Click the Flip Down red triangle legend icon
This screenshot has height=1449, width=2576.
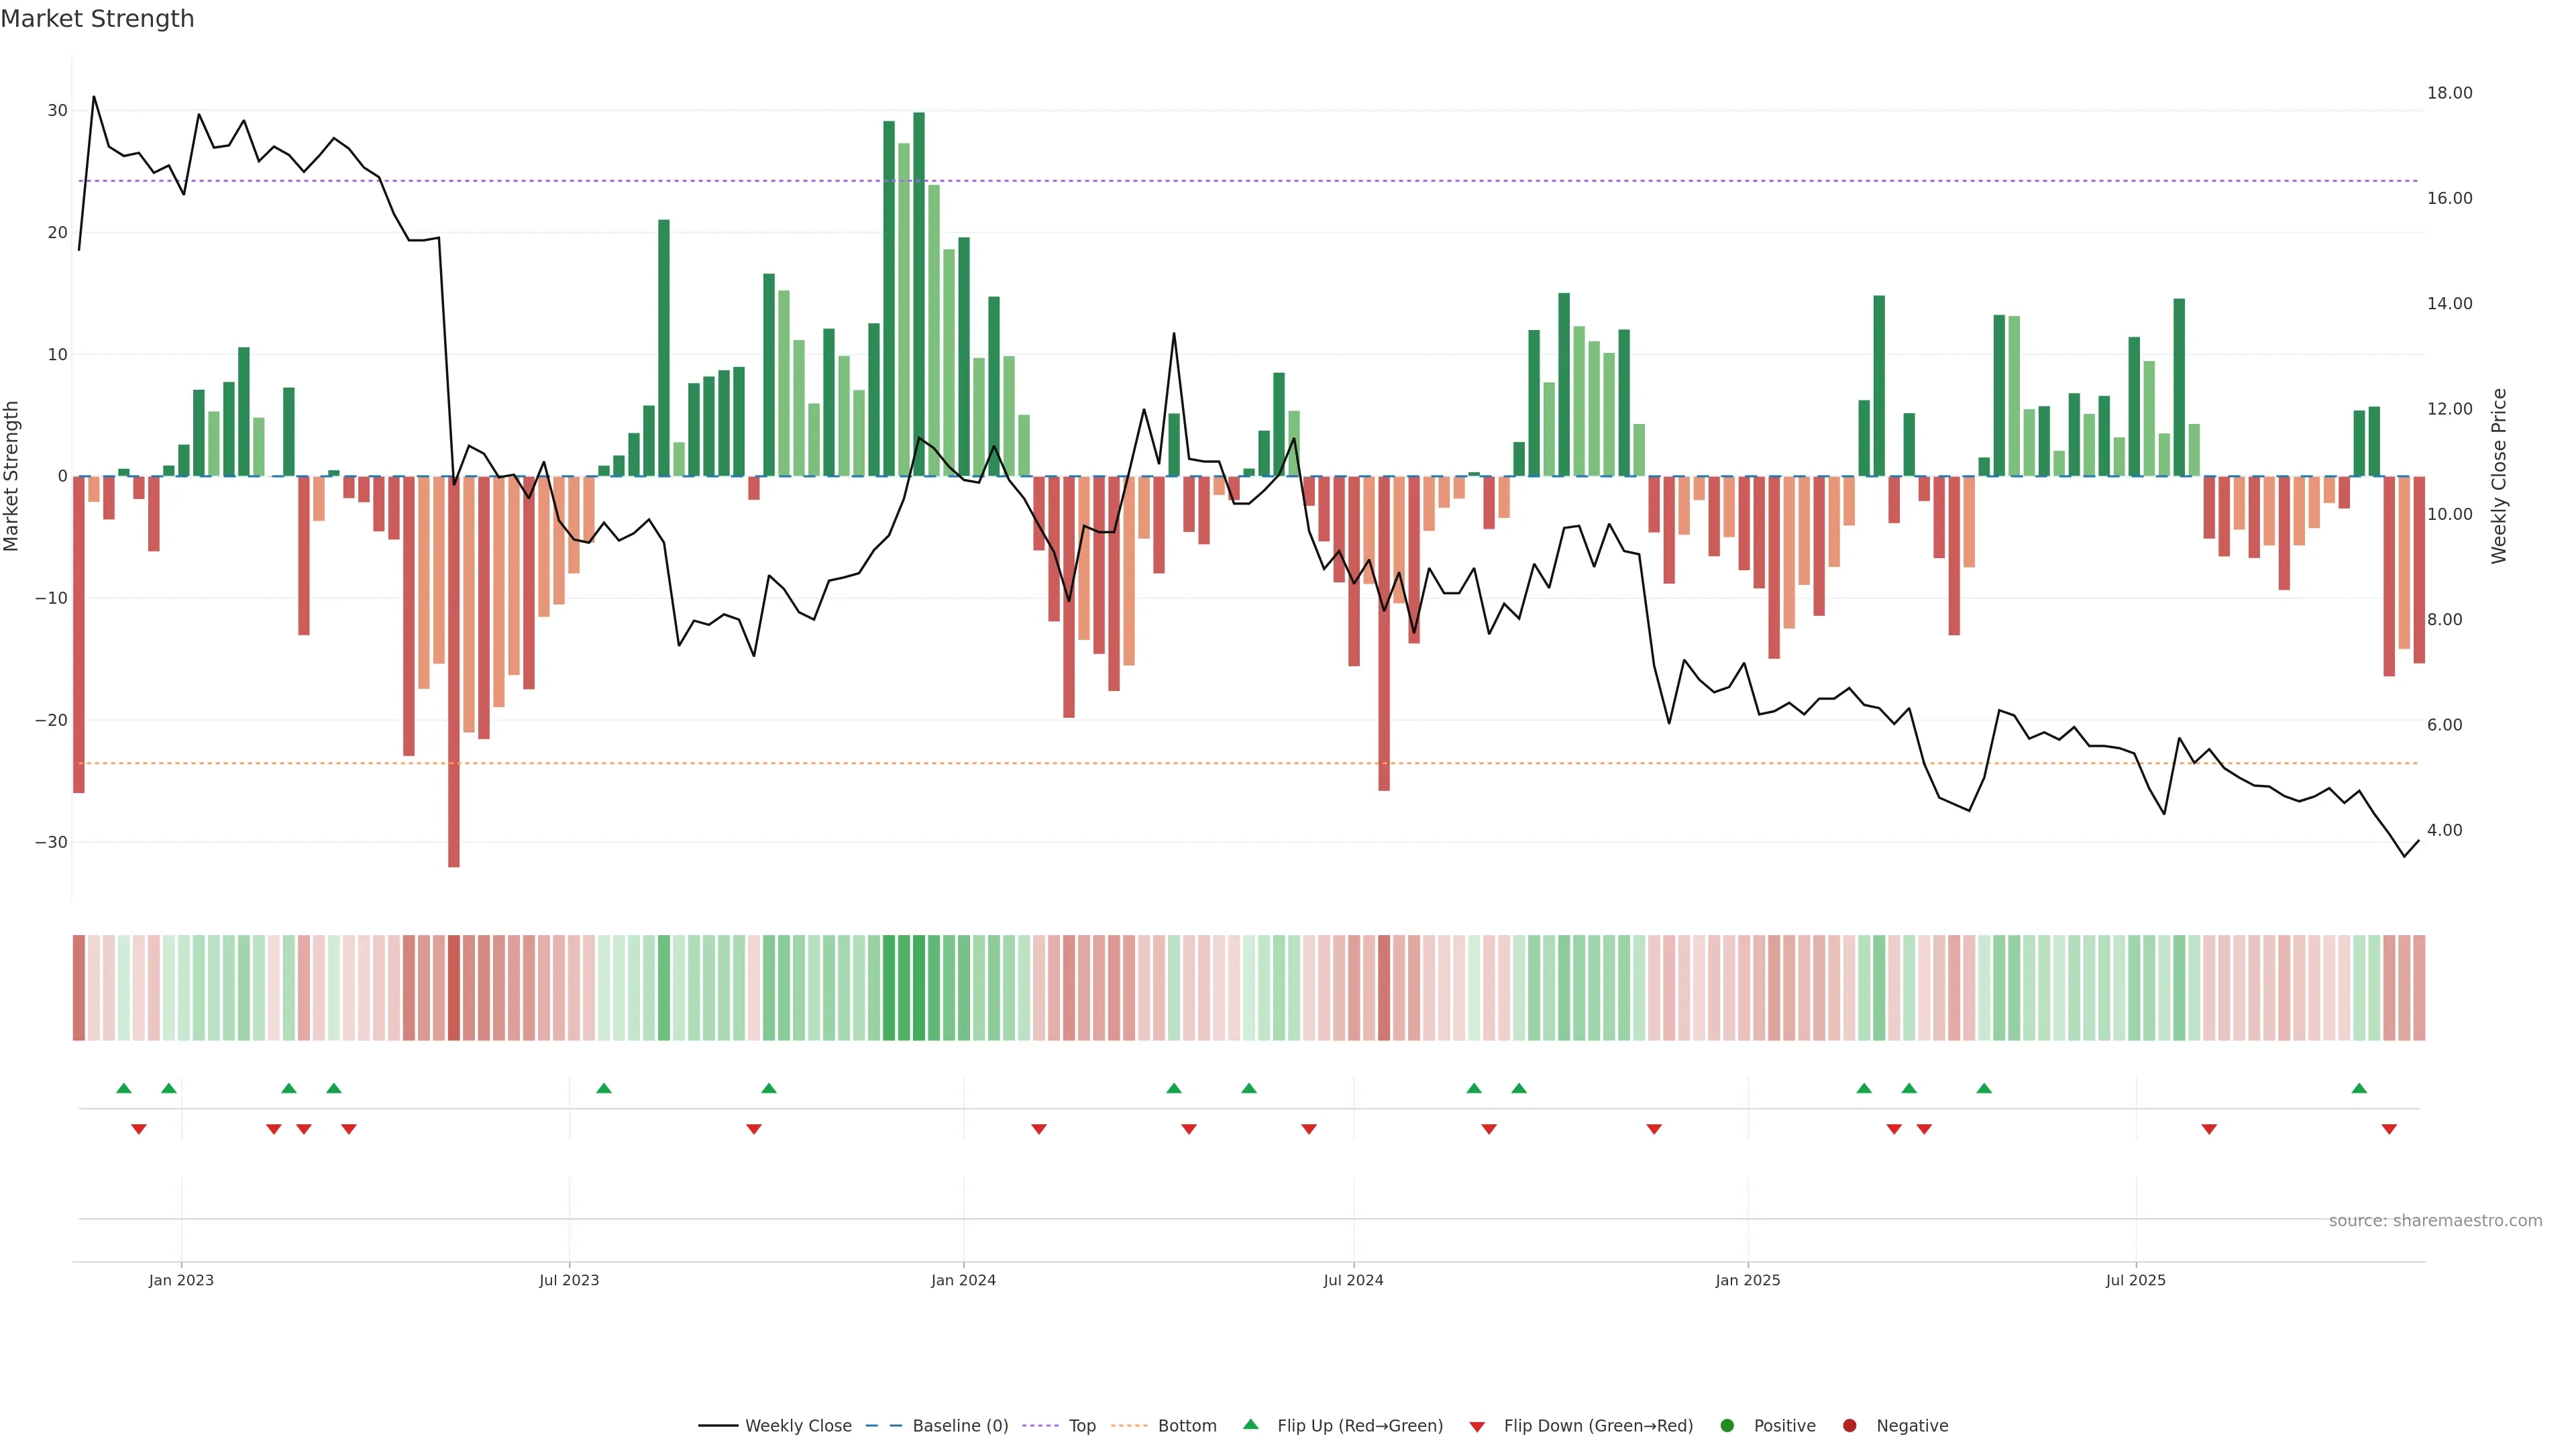click(x=1477, y=1426)
